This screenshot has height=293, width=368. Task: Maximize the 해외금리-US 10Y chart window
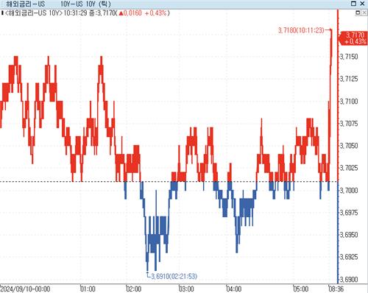354,4
